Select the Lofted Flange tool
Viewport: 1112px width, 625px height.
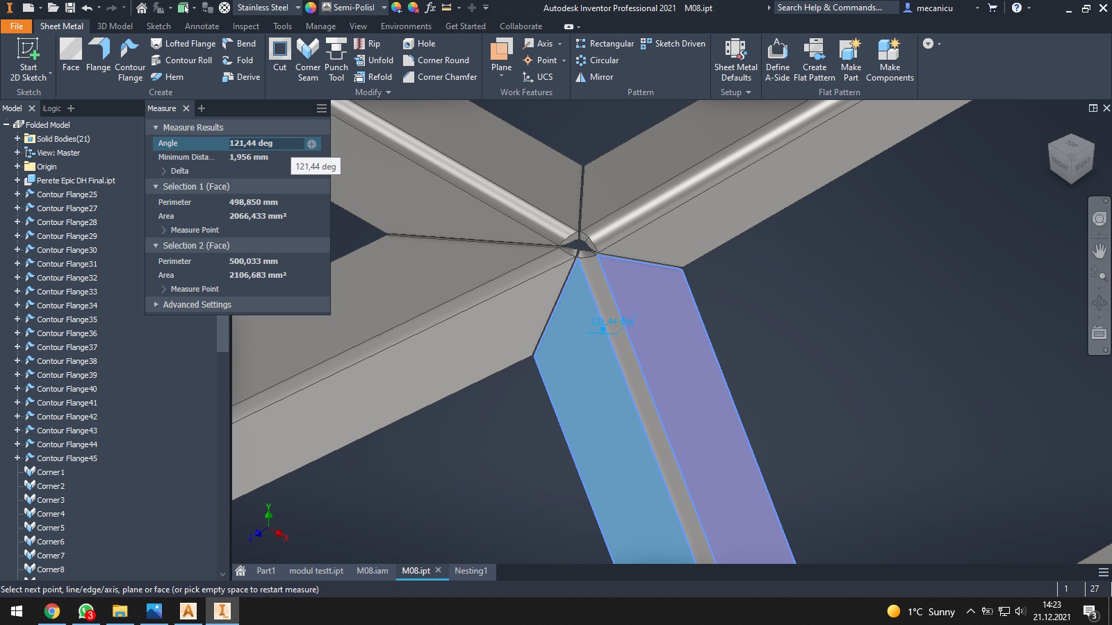[x=183, y=44]
